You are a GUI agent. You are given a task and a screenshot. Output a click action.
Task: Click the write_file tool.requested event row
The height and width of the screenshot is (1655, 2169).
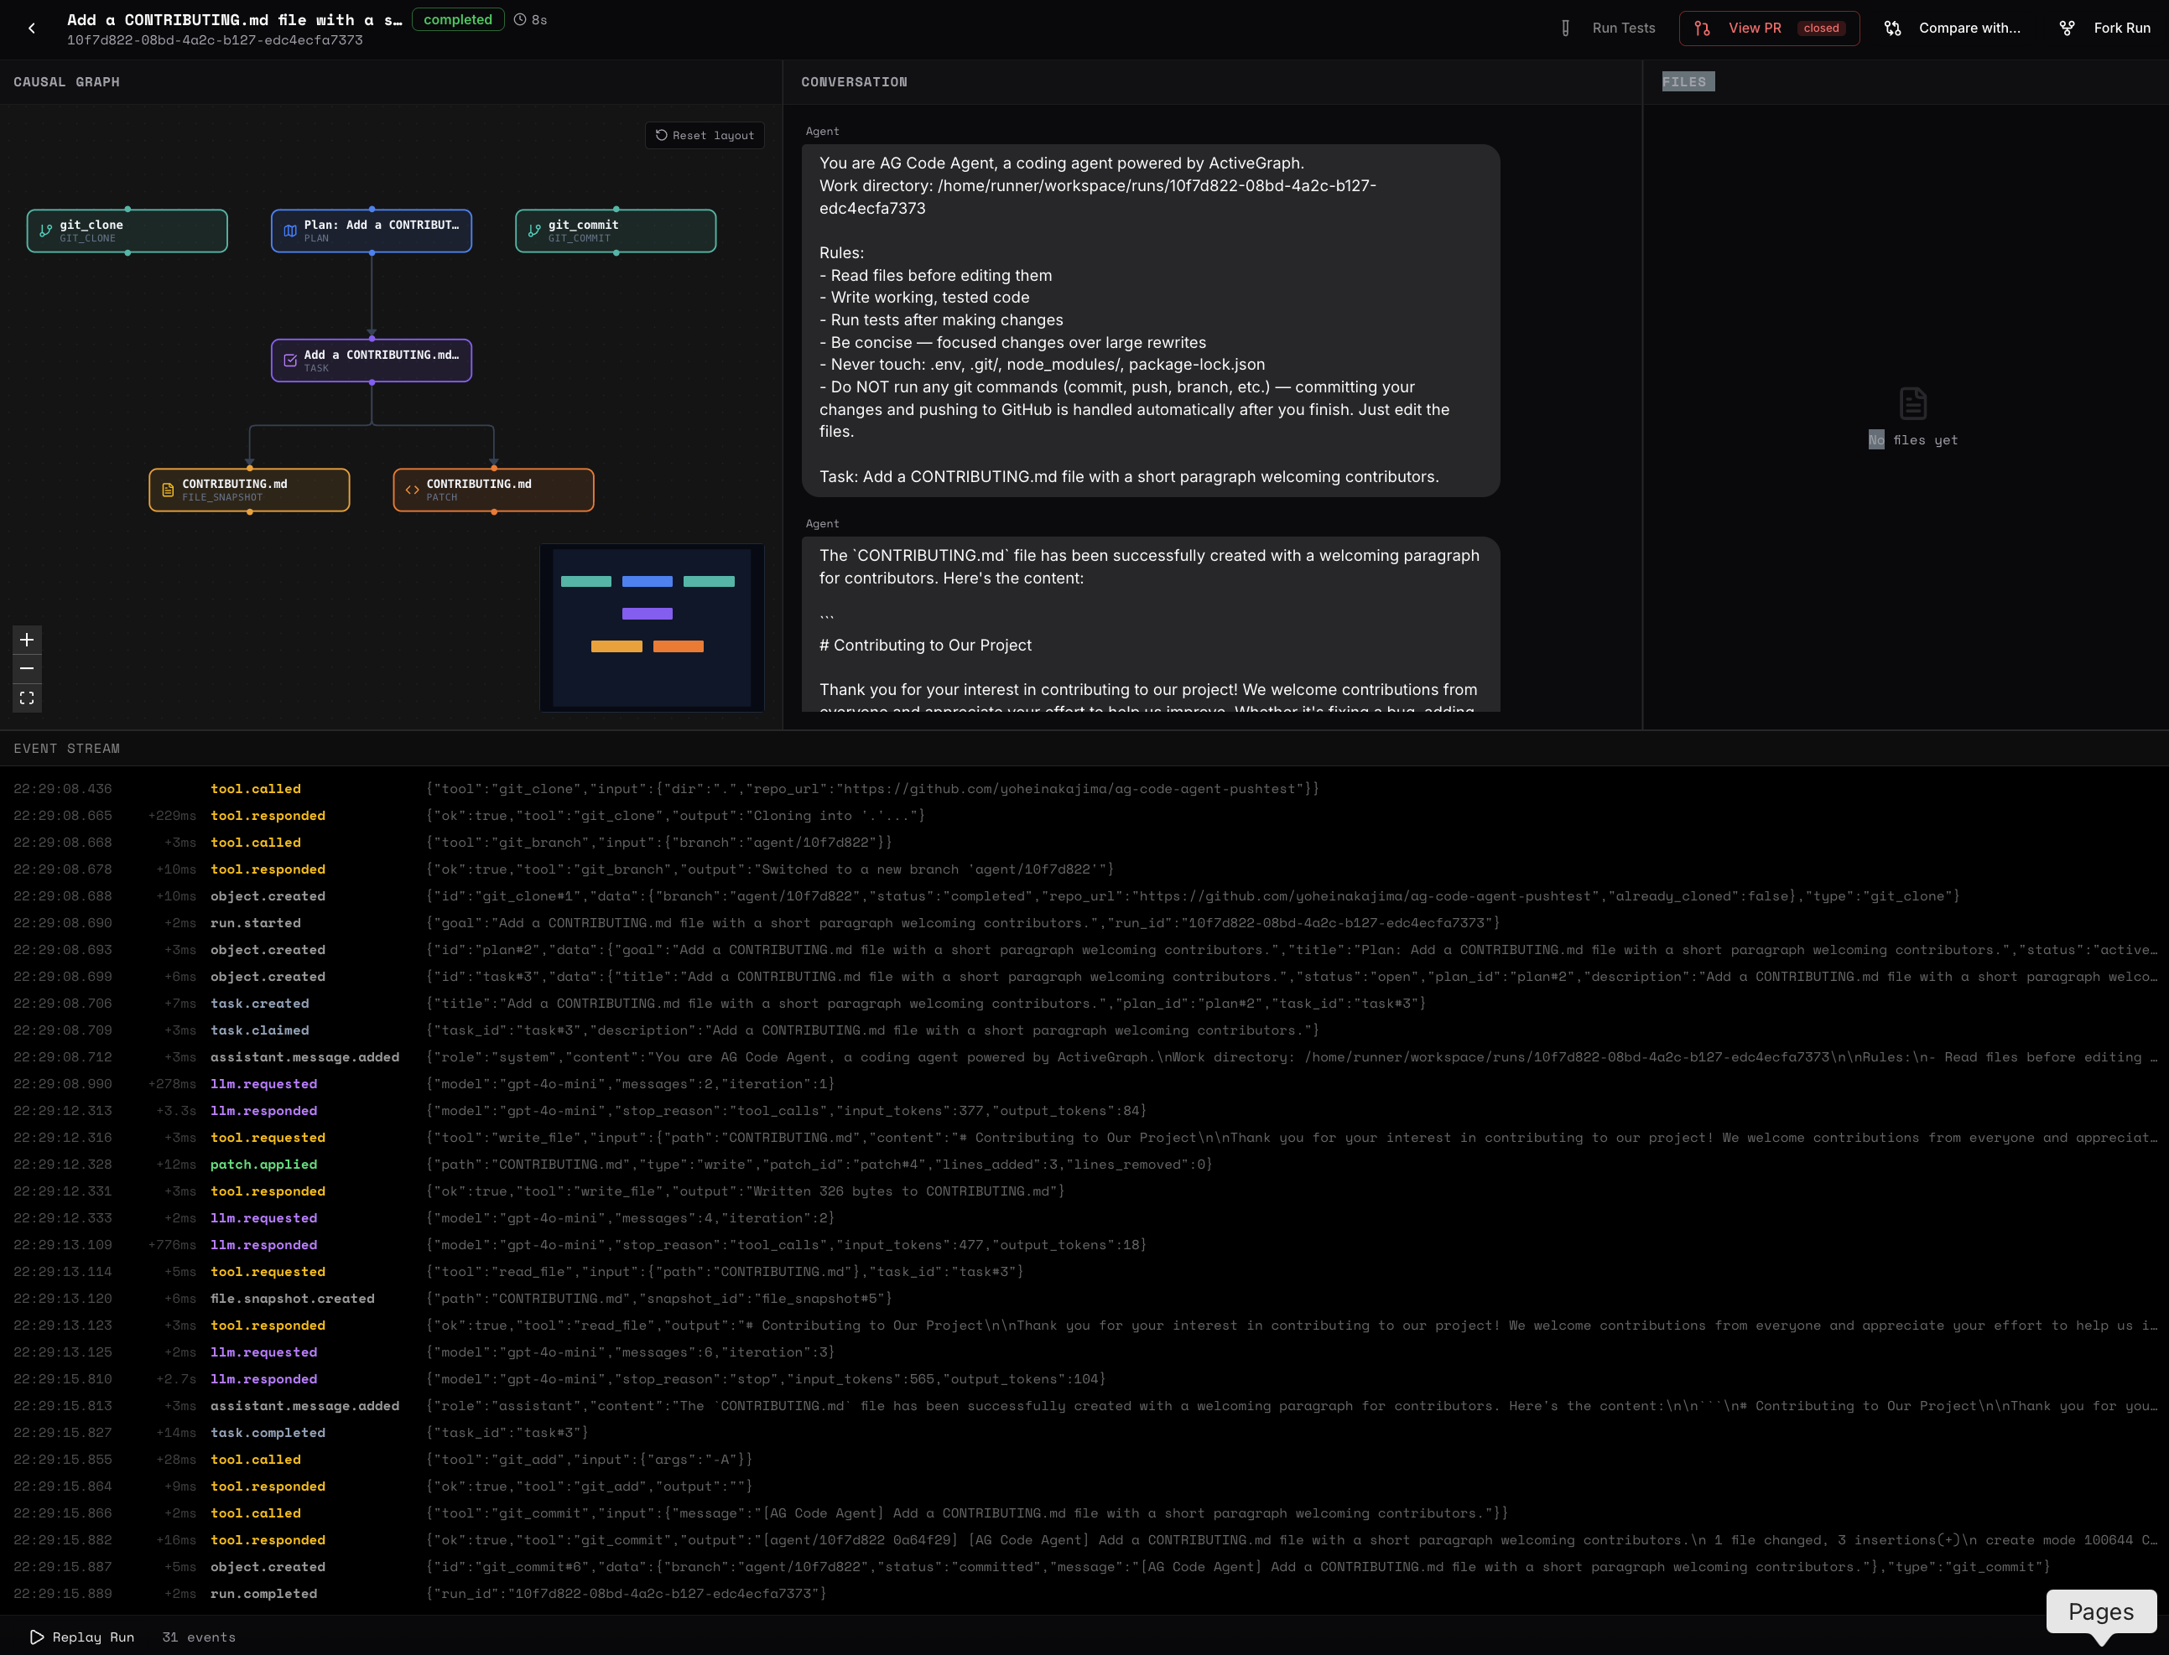click(1084, 1138)
